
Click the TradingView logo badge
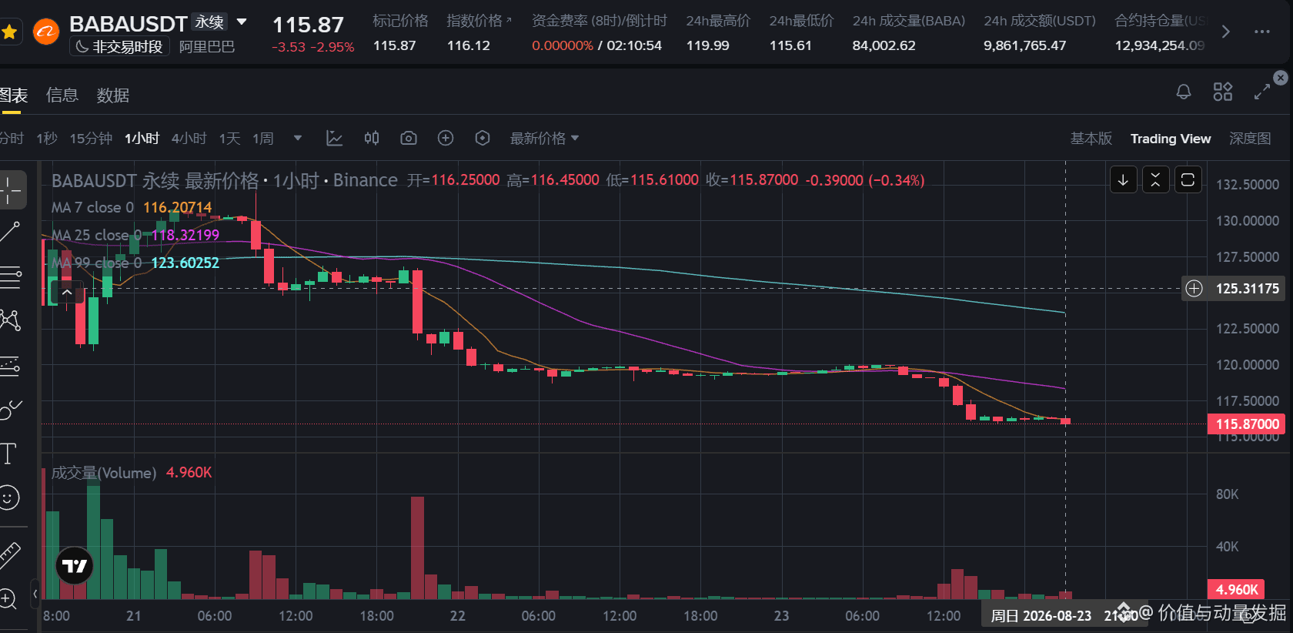coord(75,566)
